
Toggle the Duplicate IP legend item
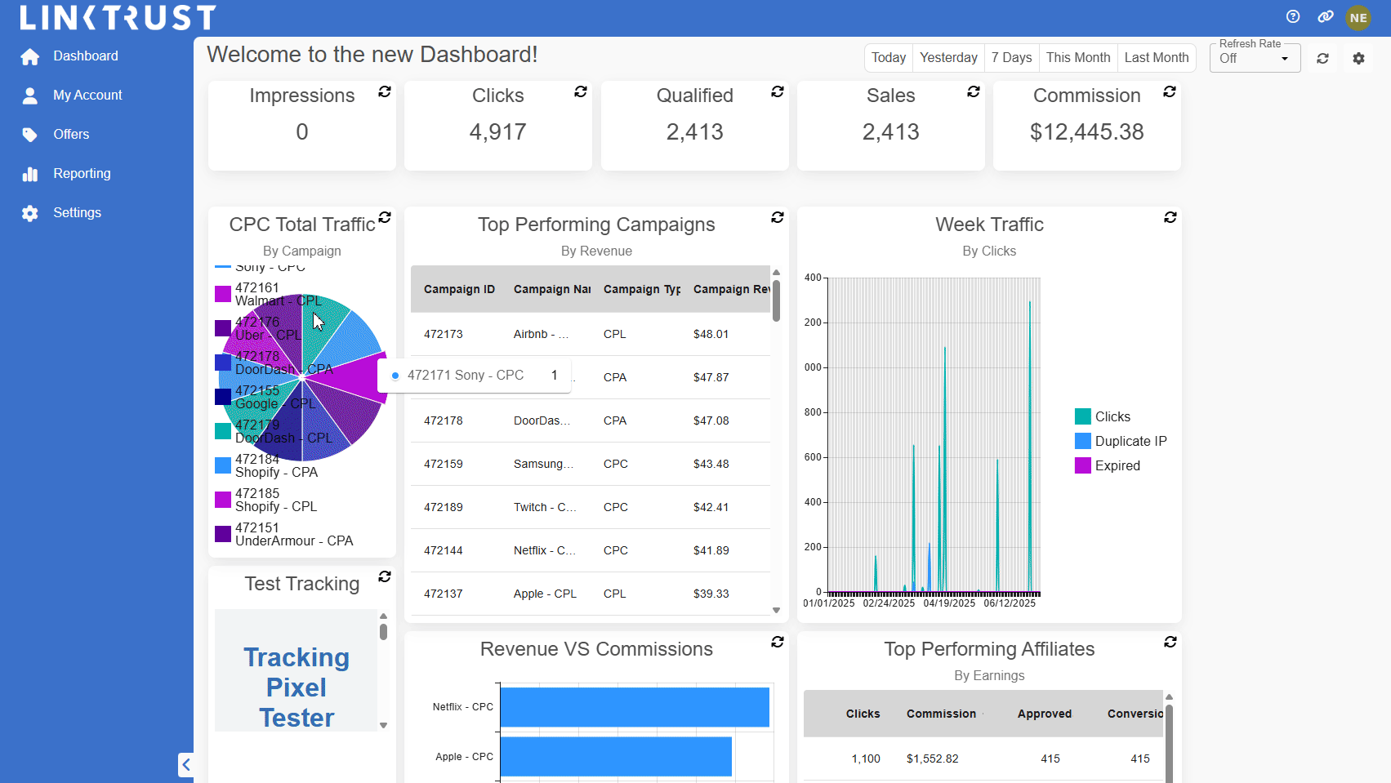pyautogui.click(x=1121, y=441)
